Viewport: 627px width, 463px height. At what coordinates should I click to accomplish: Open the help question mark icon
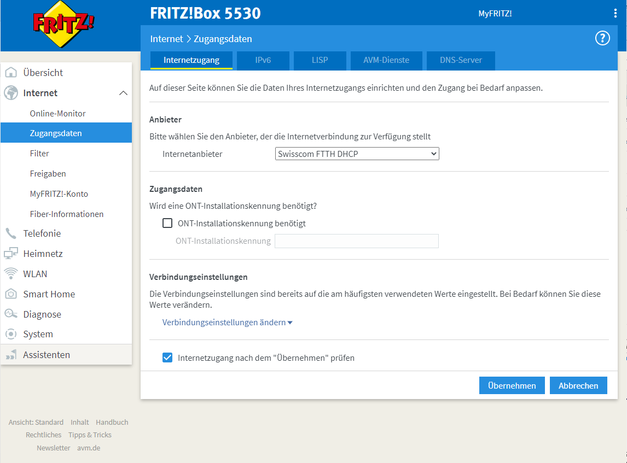point(602,38)
